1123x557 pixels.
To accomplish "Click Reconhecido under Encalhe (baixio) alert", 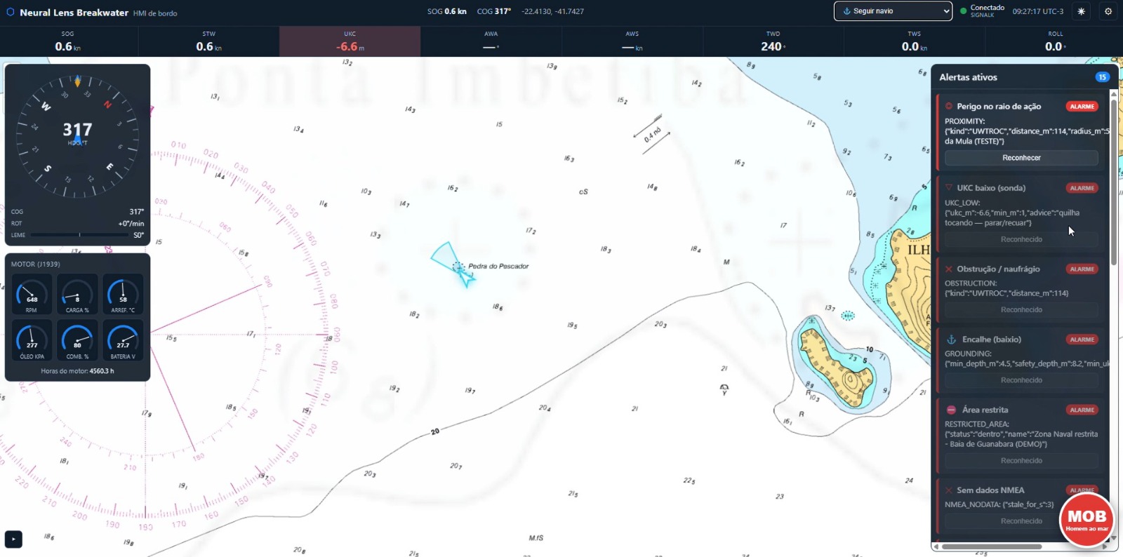I will (x=1021, y=380).
